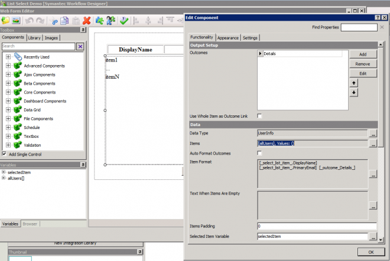
Task: Click the Copy icon in the toolbar
Action: (64, 21)
